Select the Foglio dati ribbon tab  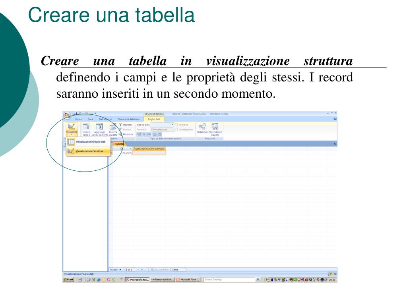click(x=154, y=119)
